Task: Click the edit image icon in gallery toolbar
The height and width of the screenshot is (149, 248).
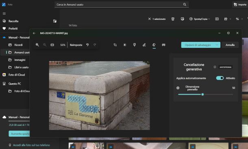Action: [x=183, y=19]
